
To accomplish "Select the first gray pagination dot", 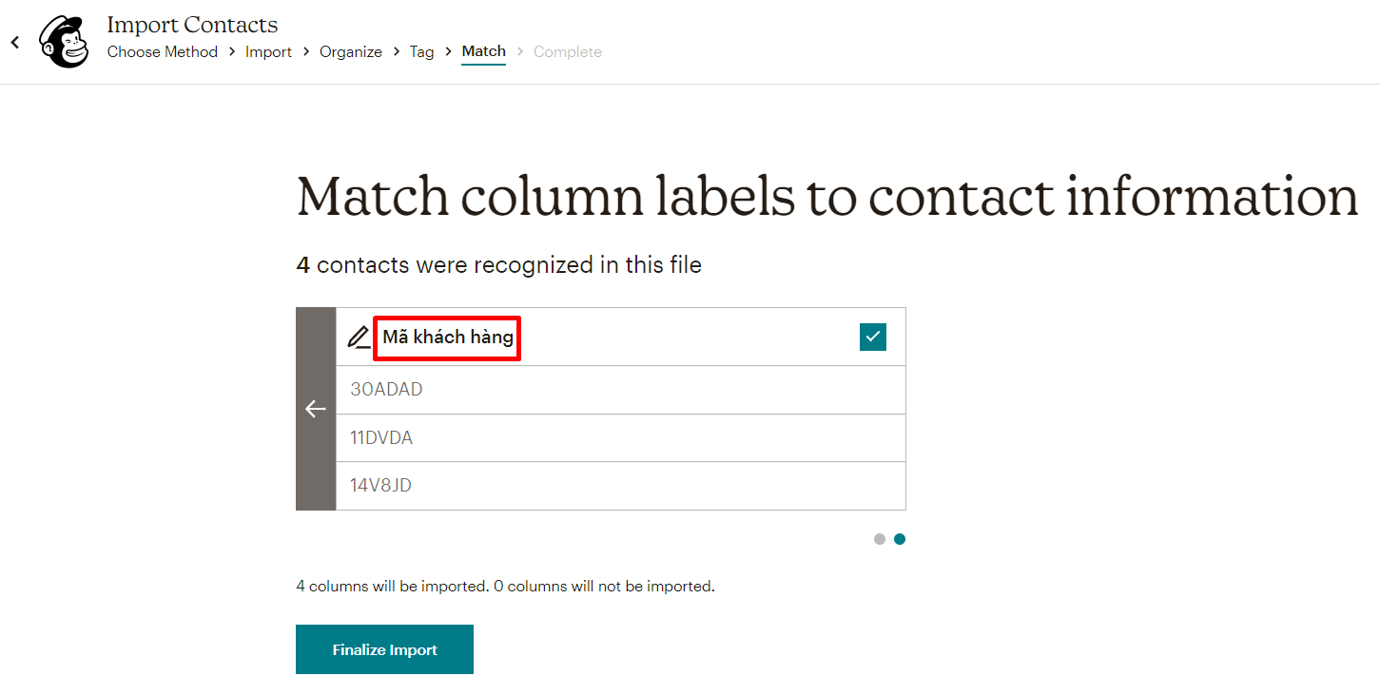I will coord(879,539).
